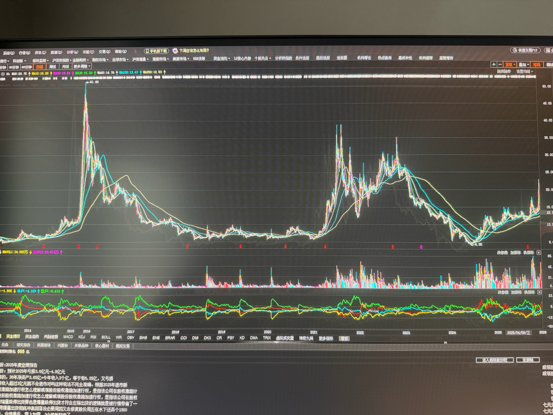Open the 系统 menu
The height and width of the screenshot is (415, 553).
(x=9, y=52)
